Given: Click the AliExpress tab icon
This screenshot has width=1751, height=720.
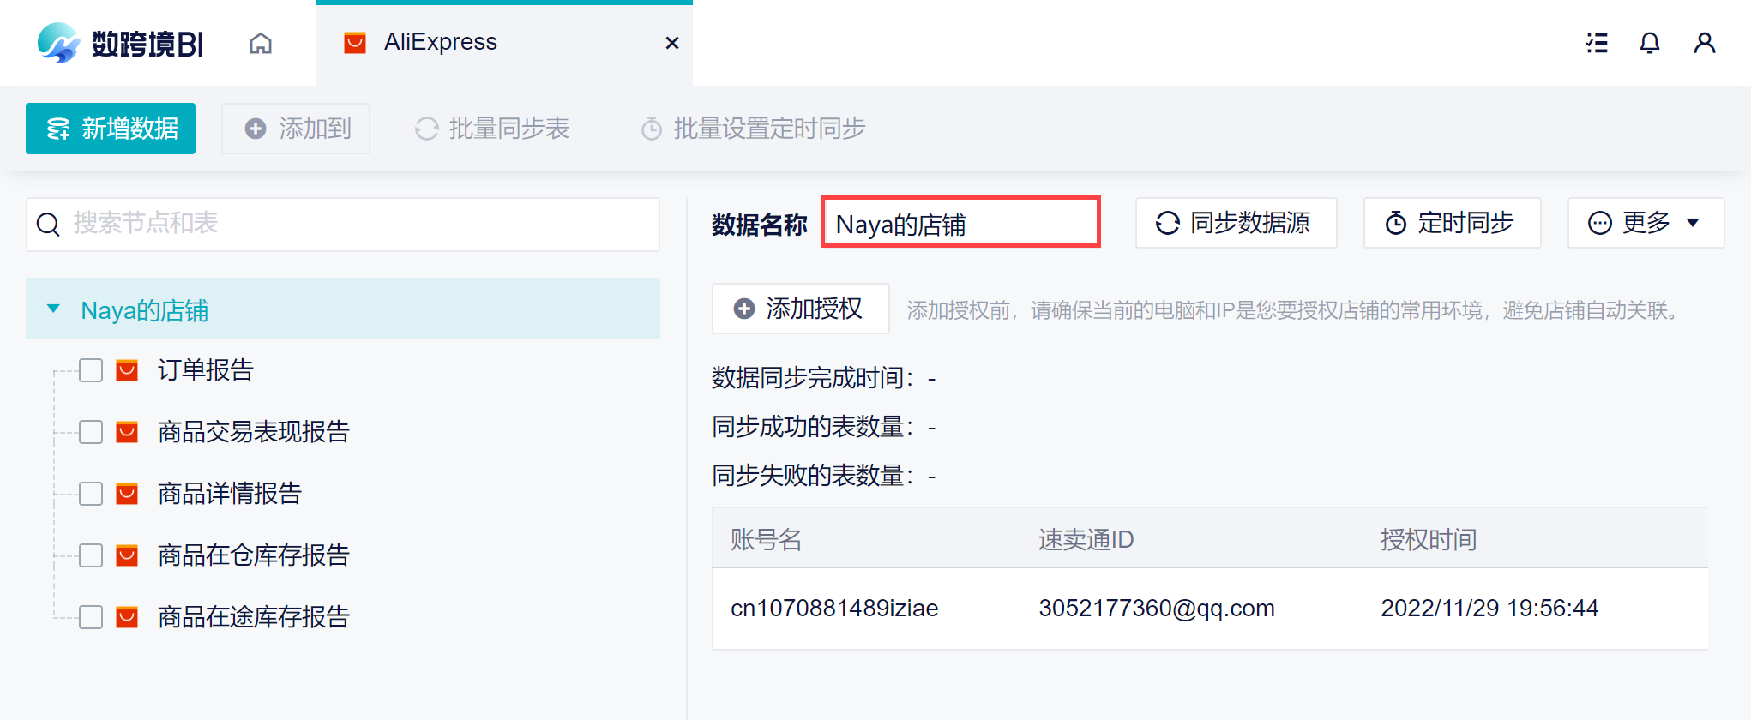Looking at the screenshot, I should (355, 43).
